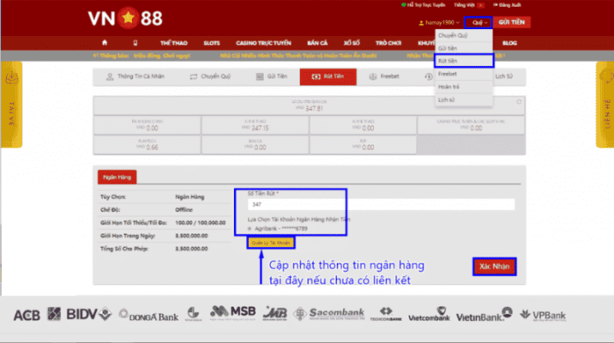
Task: Select the red Rút Tiền tab
Action: click(328, 76)
